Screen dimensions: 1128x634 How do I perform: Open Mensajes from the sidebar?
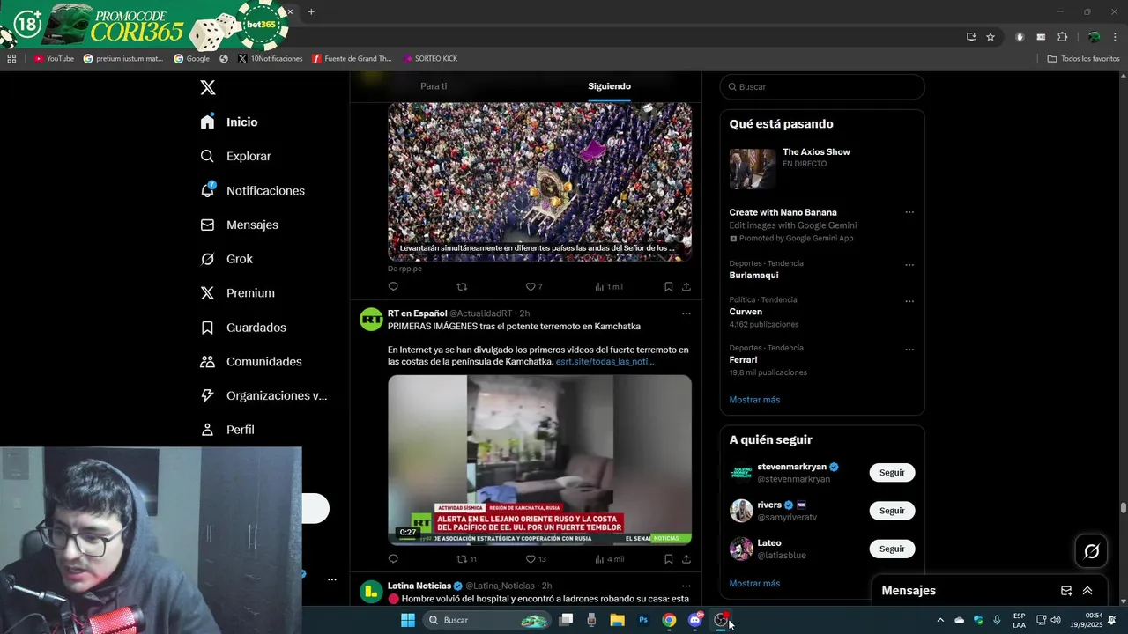pyautogui.click(x=239, y=225)
